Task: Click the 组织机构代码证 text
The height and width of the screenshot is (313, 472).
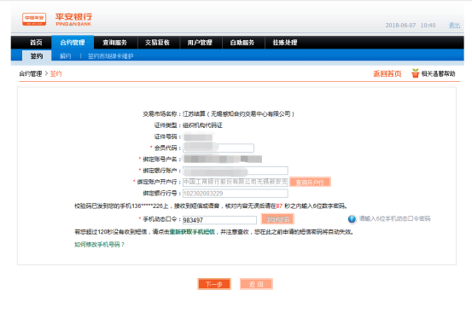Action: [x=202, y=125]
